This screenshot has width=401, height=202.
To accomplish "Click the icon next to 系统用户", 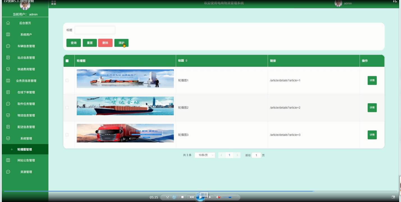I will click(8, 34).
